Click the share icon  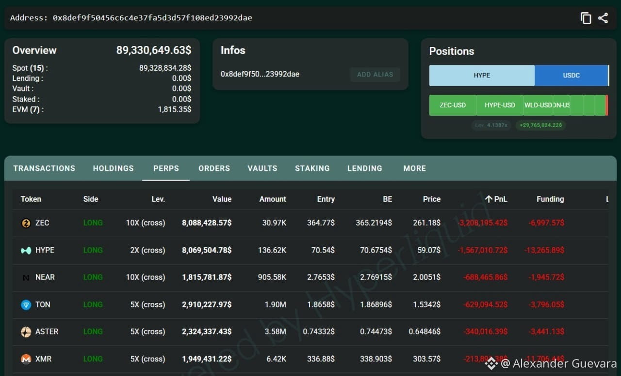[x=603, y=18]
